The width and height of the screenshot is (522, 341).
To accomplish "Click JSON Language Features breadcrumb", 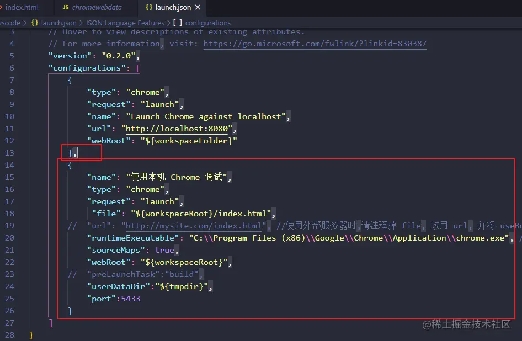I will click(125, 23).
